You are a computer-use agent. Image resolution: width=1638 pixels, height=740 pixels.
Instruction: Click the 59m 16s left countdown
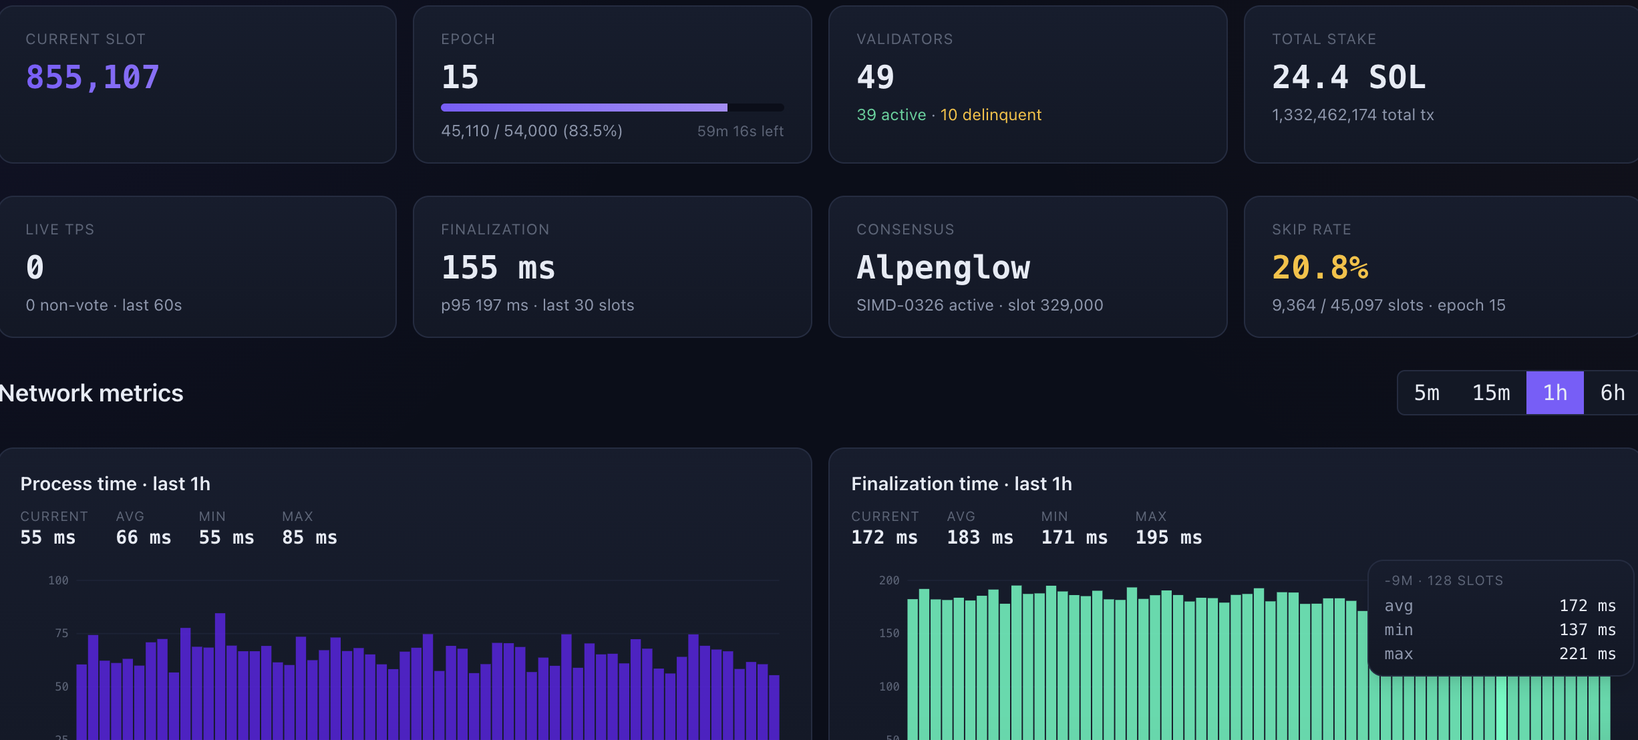741,132
